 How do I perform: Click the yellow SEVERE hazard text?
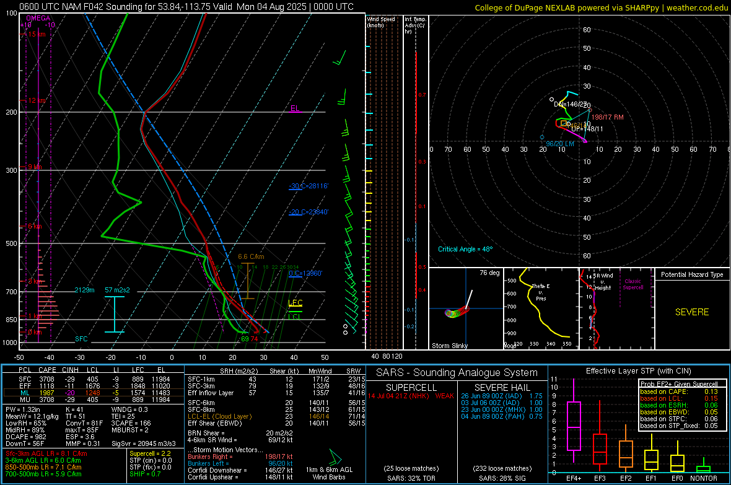692,312
